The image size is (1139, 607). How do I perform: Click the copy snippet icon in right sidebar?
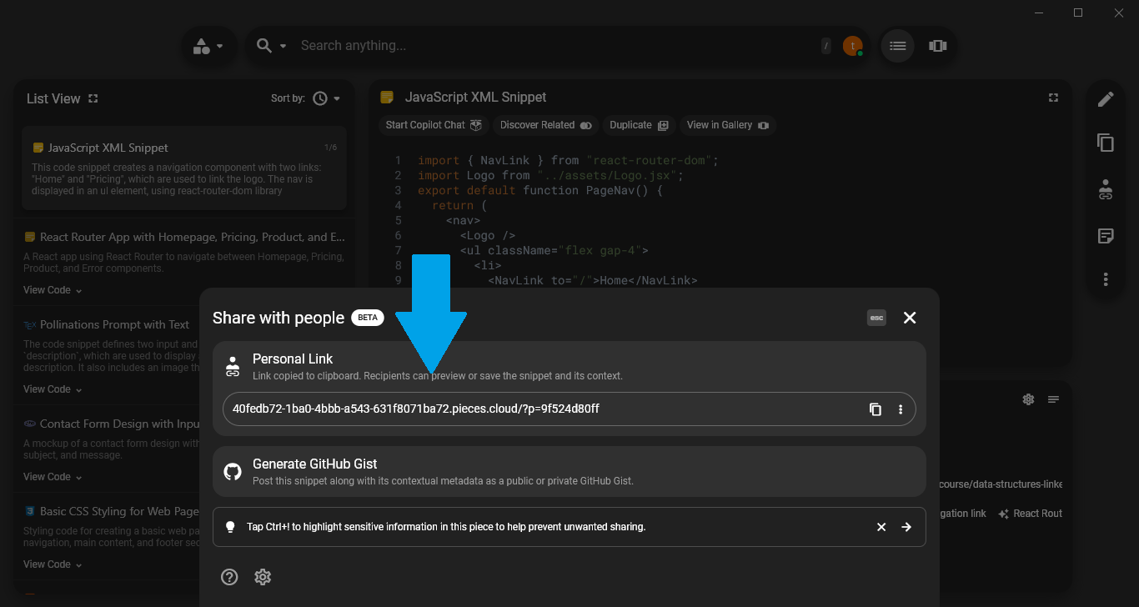point(1106,143)
